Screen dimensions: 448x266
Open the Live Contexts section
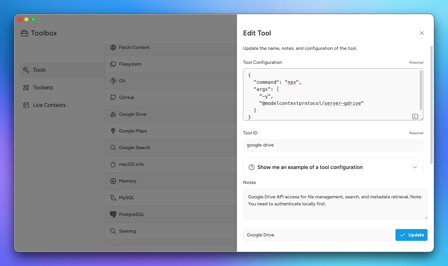coord(49,105)
